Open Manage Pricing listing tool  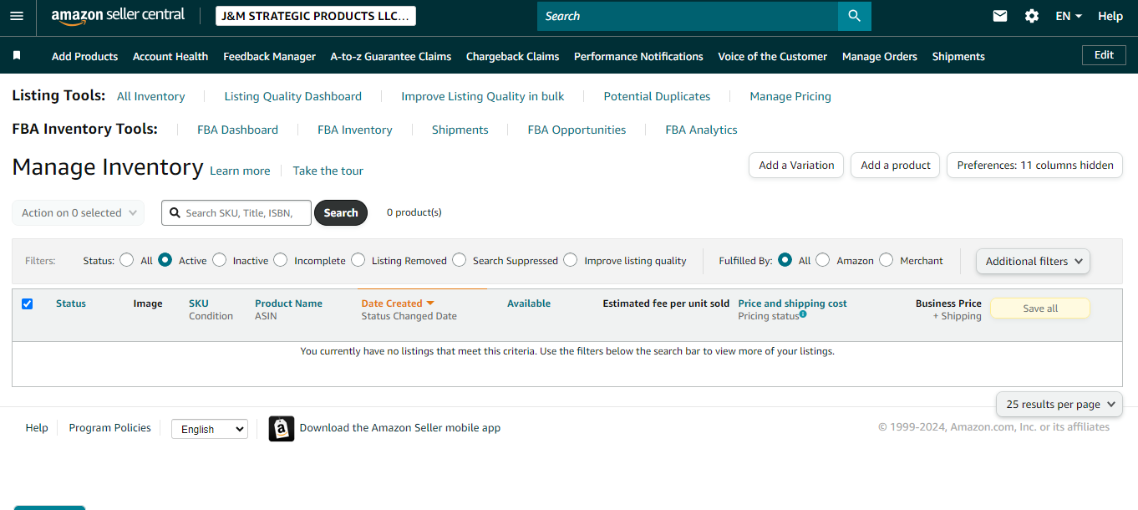tap(790, 96)
